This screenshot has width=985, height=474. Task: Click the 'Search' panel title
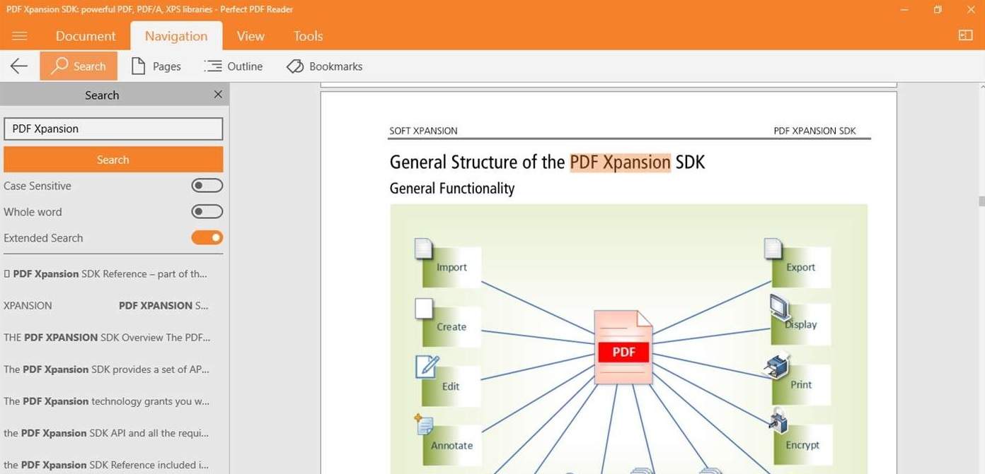(x=102, y=95)
